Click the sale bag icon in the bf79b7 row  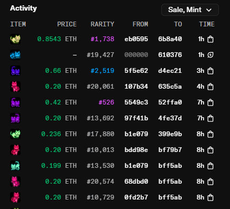(x=210, y=150)
